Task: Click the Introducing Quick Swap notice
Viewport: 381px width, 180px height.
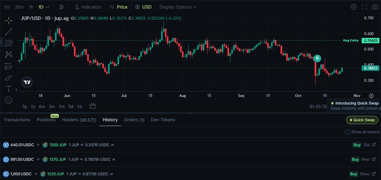Action: [354, 105]
